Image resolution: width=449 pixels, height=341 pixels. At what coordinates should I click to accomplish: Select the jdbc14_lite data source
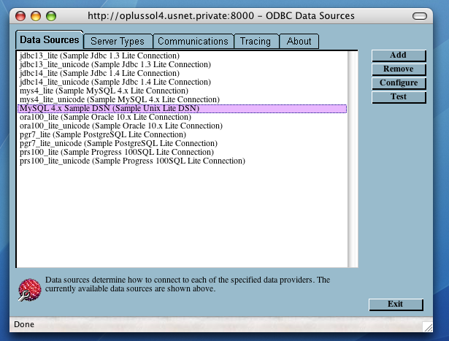pyautogui.click(x=182, y=73)
